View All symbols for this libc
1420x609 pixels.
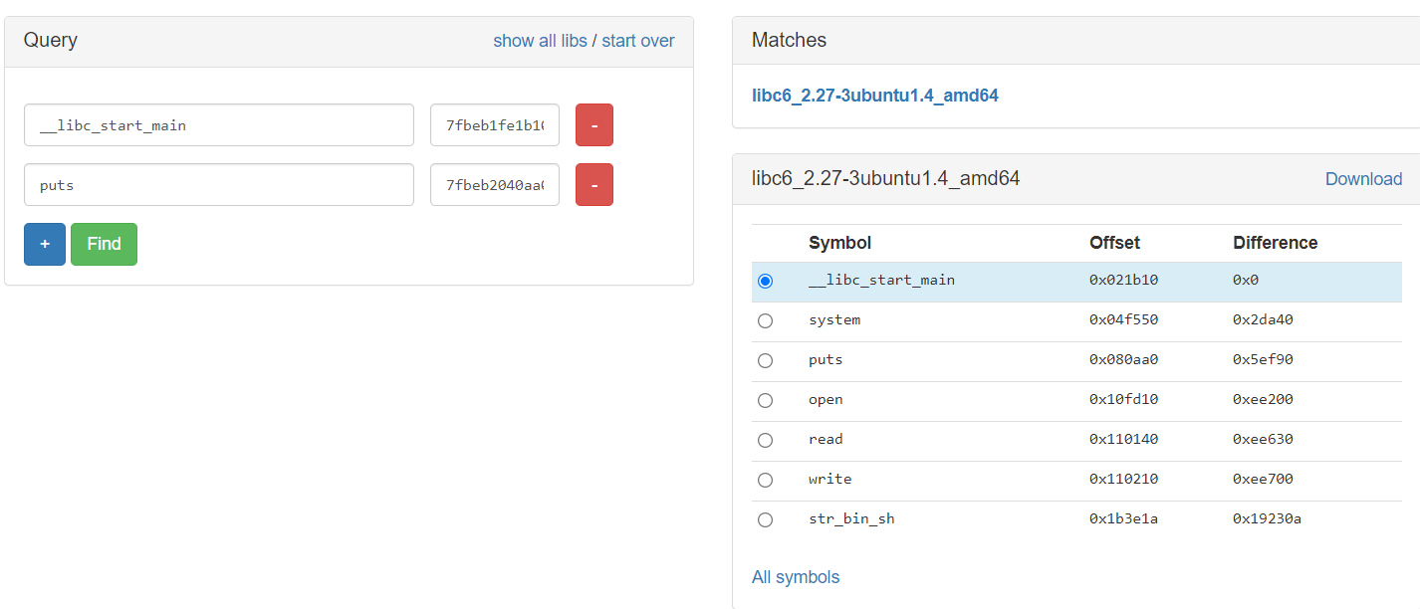(796, 577)
